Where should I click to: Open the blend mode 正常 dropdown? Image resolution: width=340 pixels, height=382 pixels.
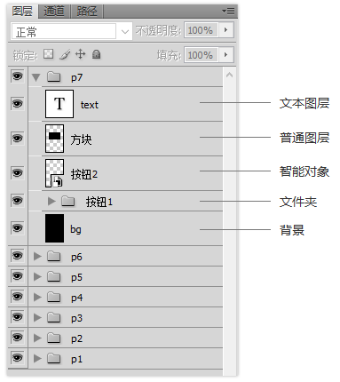pyautogui.click(x=71, y=31)
